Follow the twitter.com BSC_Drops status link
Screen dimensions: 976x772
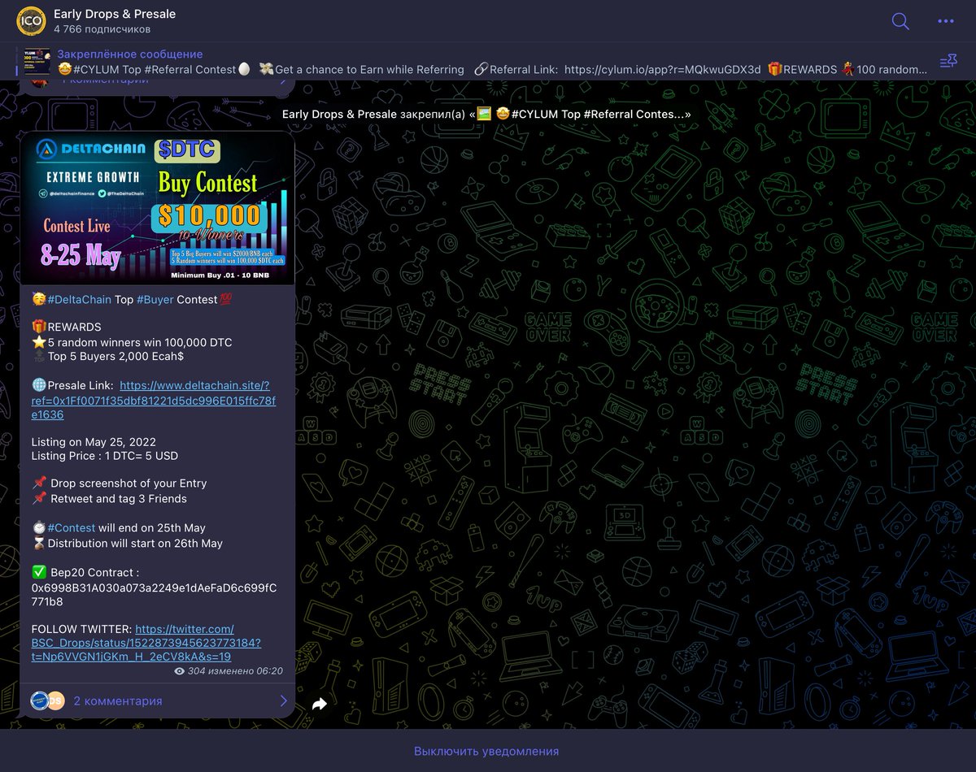(146, 642)
